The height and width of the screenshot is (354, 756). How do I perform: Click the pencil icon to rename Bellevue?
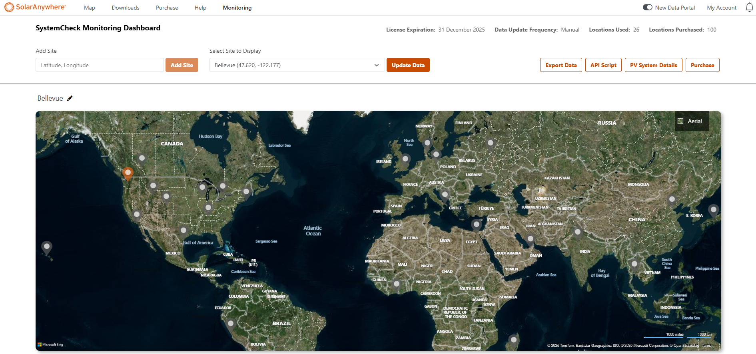[x=70, y=98]
